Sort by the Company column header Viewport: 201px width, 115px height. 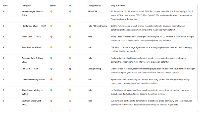tap(26, 6)
